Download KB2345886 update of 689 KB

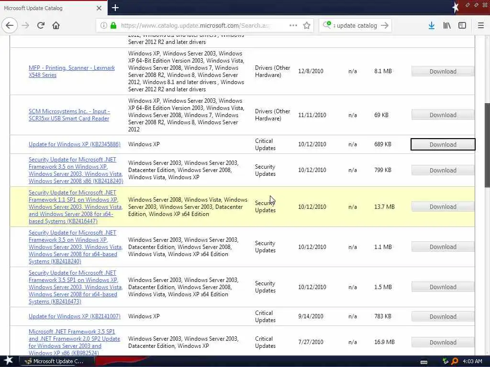[443, 144]
